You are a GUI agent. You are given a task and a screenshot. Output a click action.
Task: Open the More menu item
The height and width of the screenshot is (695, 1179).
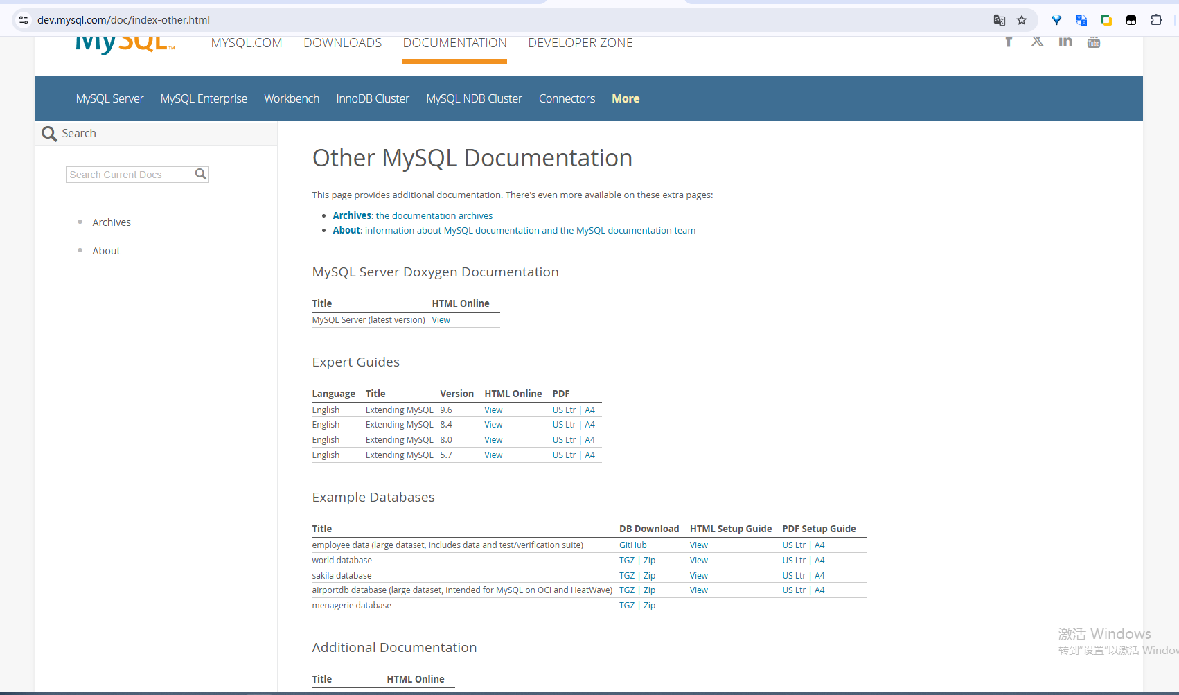(x=626, y=98)
